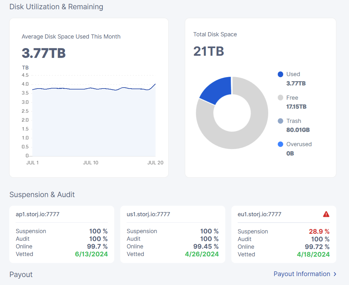Click the JUL 10 label on chart axis
Viewport: 349px width, 285px height.
tap(91, 163)
